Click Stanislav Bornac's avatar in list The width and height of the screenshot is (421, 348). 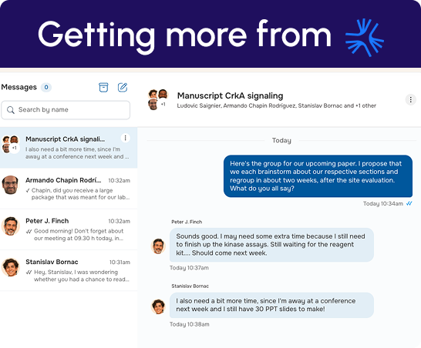[11, 267]
